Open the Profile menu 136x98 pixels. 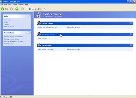(x=15, y=5)
